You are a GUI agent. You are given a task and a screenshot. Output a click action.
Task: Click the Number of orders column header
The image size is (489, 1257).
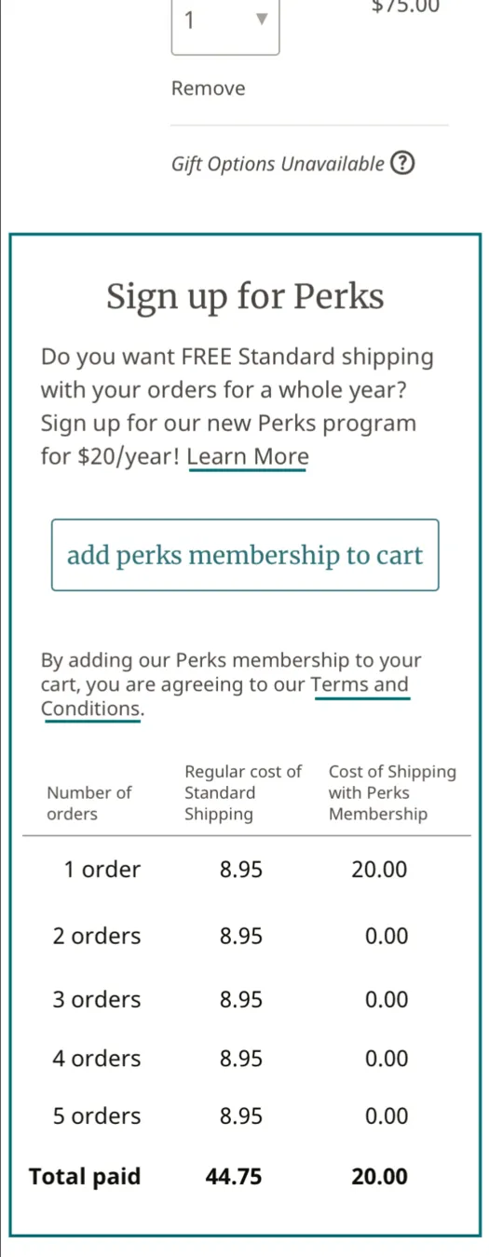click(x=89, y=804)
